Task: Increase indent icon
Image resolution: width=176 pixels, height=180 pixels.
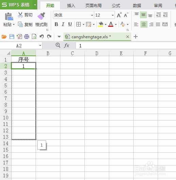Action: (x=165, y=15)
